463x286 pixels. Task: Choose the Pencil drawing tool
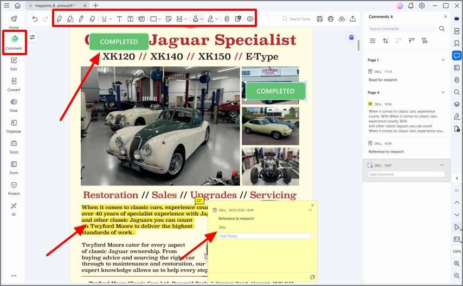81,19
